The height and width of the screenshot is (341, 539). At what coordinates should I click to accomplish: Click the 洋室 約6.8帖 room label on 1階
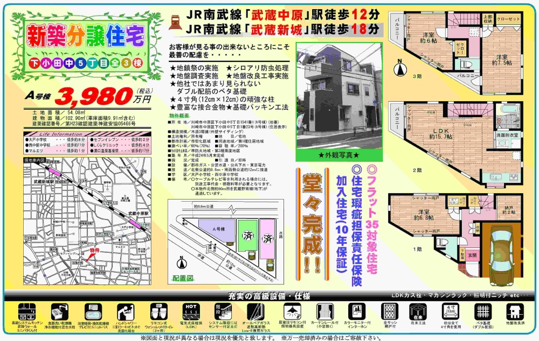424,215
